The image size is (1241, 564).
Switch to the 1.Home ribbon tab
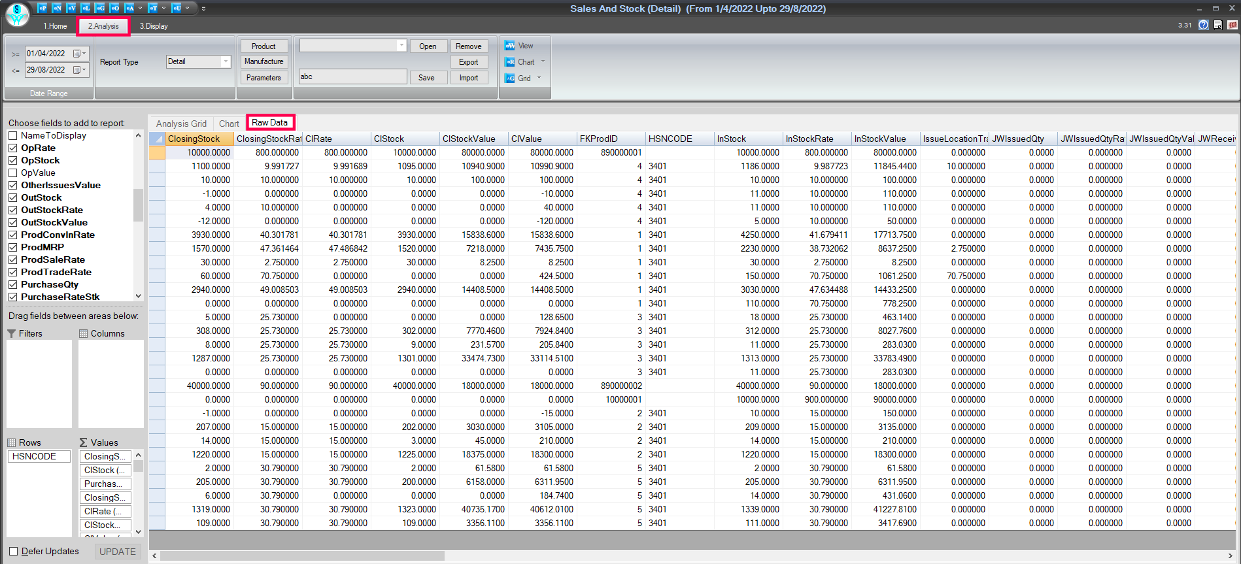point(55,26)
